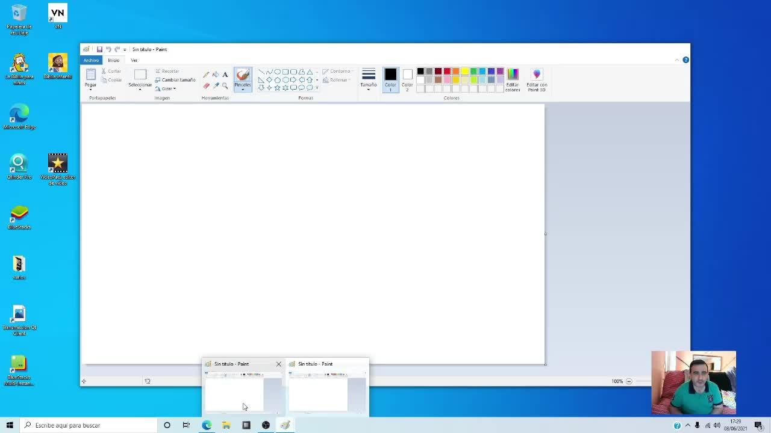
Task: Click Editar con Paint 3D
Action: [x=537, y=79]
